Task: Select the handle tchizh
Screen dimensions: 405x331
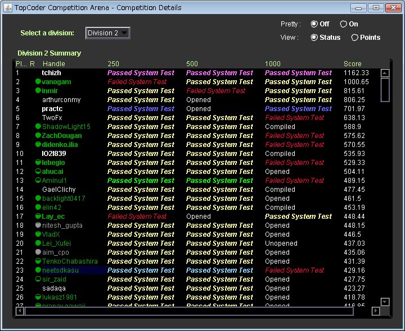Action: (x=51, y=72)
